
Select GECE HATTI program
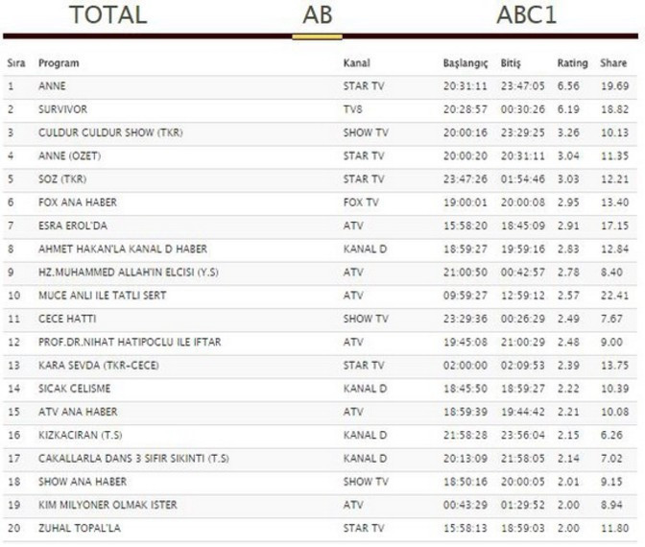tap(67, 319)
